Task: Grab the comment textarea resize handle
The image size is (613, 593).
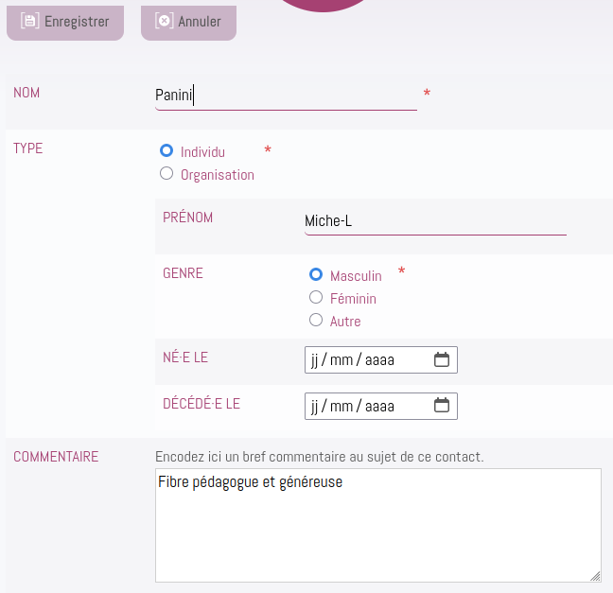Action: pyautogui.click(x=595, y=576)
